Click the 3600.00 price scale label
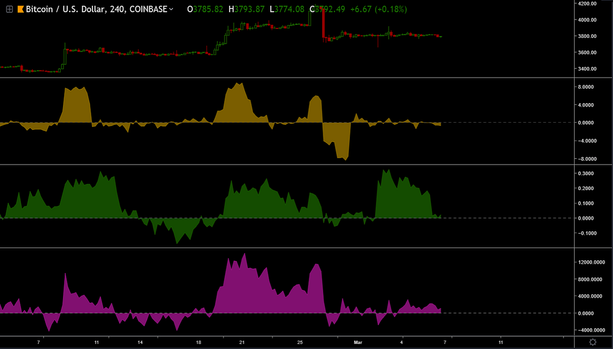The height and width of the screenshot is (349, 613). (587, 52)
